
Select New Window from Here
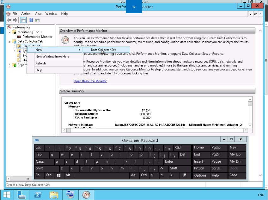coord(55,57)
